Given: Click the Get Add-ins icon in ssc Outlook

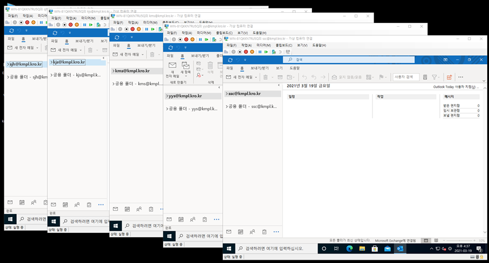Looking at the screenshot, I should point(449,77).
